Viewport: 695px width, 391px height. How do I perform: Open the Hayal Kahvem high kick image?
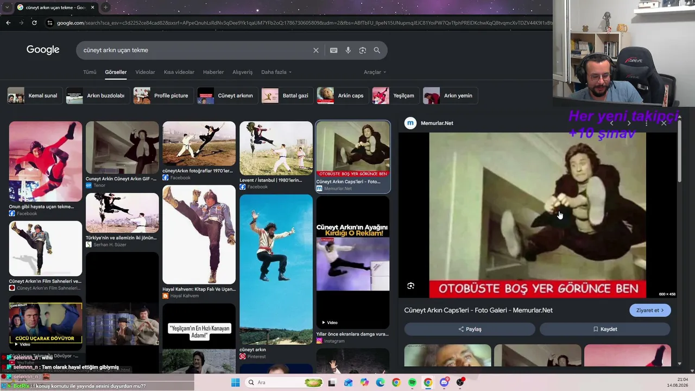pos(199,235)
